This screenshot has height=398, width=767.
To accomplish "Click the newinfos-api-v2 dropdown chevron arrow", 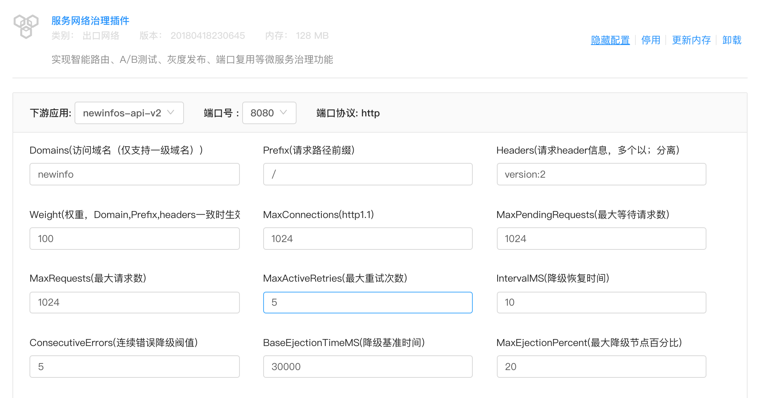I will pos(171,113).
